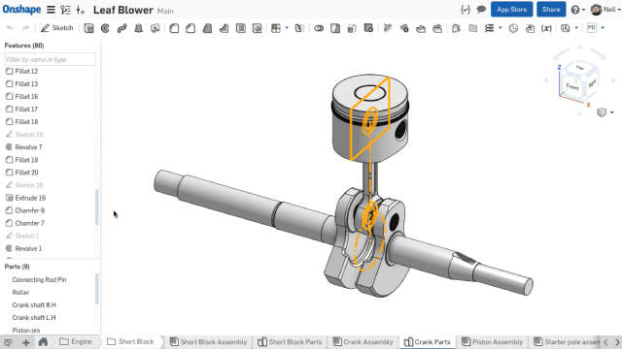Image resolution: width=622 pixels, height=349 pixels.
Task: Select the Extrude tool in toolbar
Action: (x=88, y=28)
